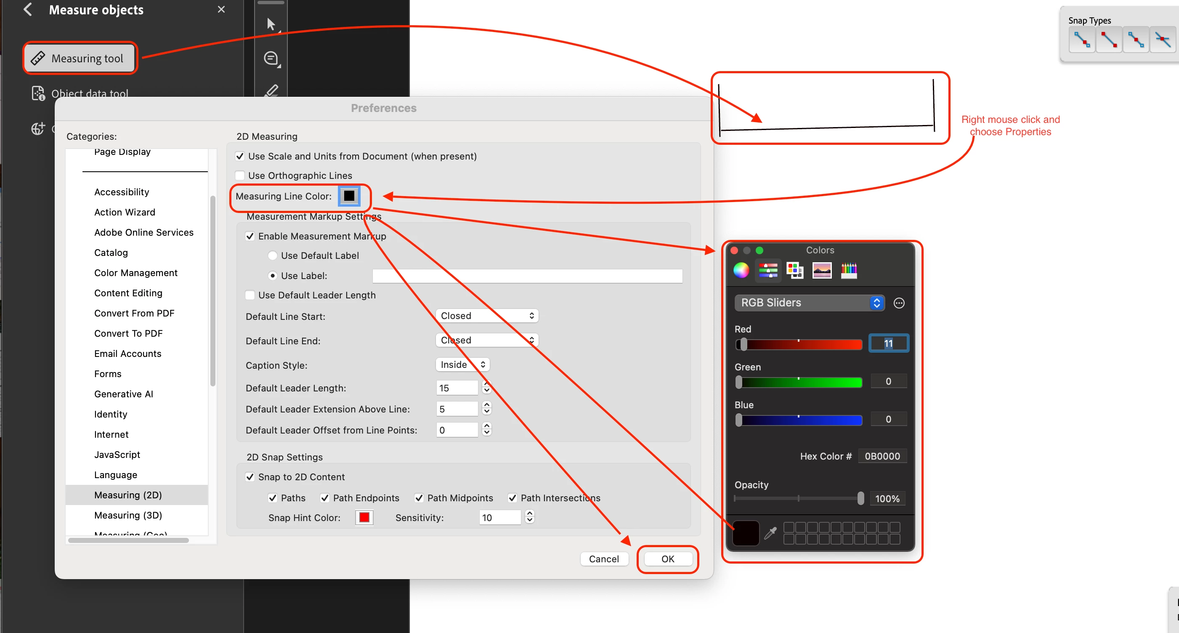The width and height of the screenshot is (1179, 633).
Task: Open the pencils color picker
Action: point(849,270)
